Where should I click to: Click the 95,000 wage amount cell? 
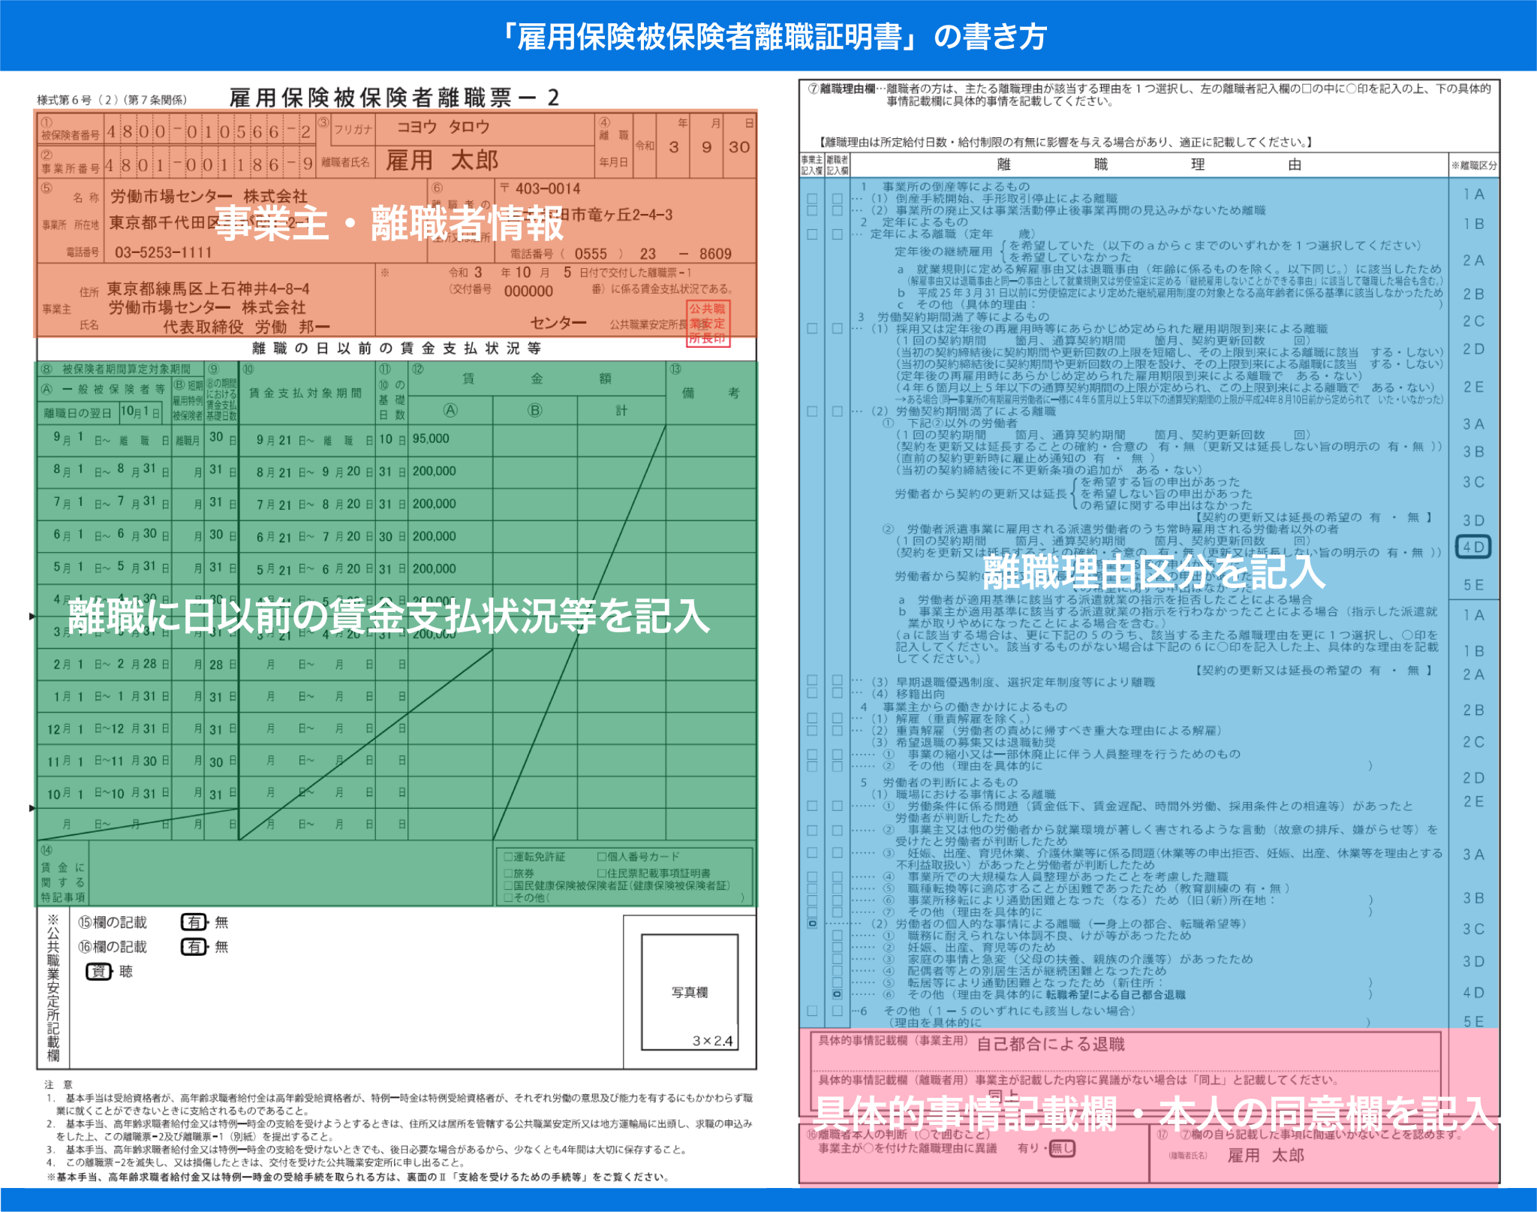point(431,439)
